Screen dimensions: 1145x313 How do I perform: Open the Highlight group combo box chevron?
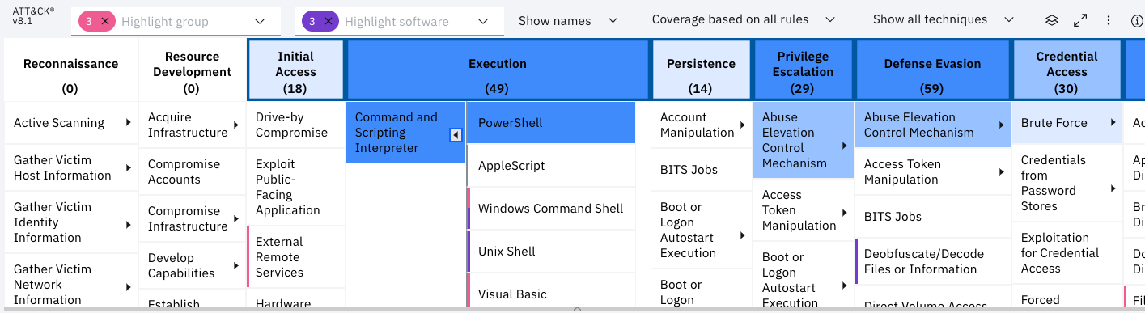click(260, 22)
